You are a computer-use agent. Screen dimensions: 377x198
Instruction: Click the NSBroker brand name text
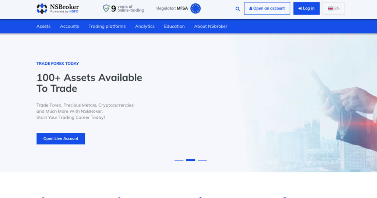tap(64, 7)
